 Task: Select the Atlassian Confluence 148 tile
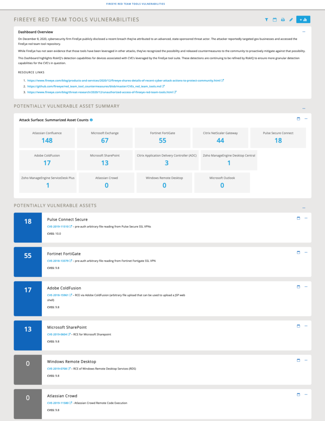(x=47, y=138)
